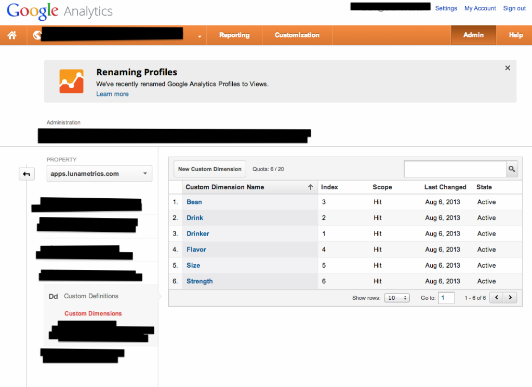Click the Sign out link
This screenshot has width=532, height=387.
click(x=514, y=8)
